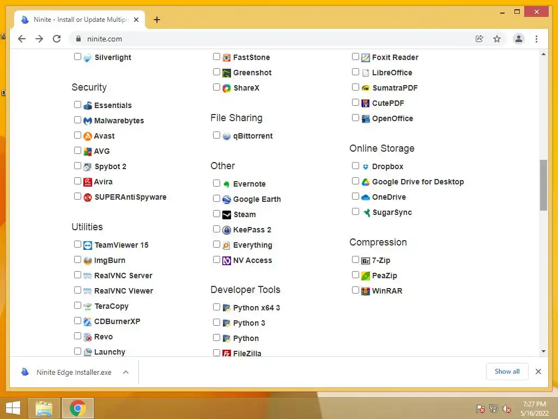The height and width of the screenshot is (419, 558).
Task: Select the OpenOffice checkbox
Action: point(355,118)
